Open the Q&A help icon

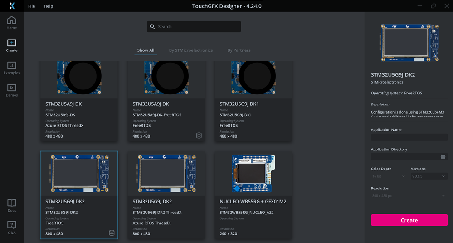coord(11,228)
